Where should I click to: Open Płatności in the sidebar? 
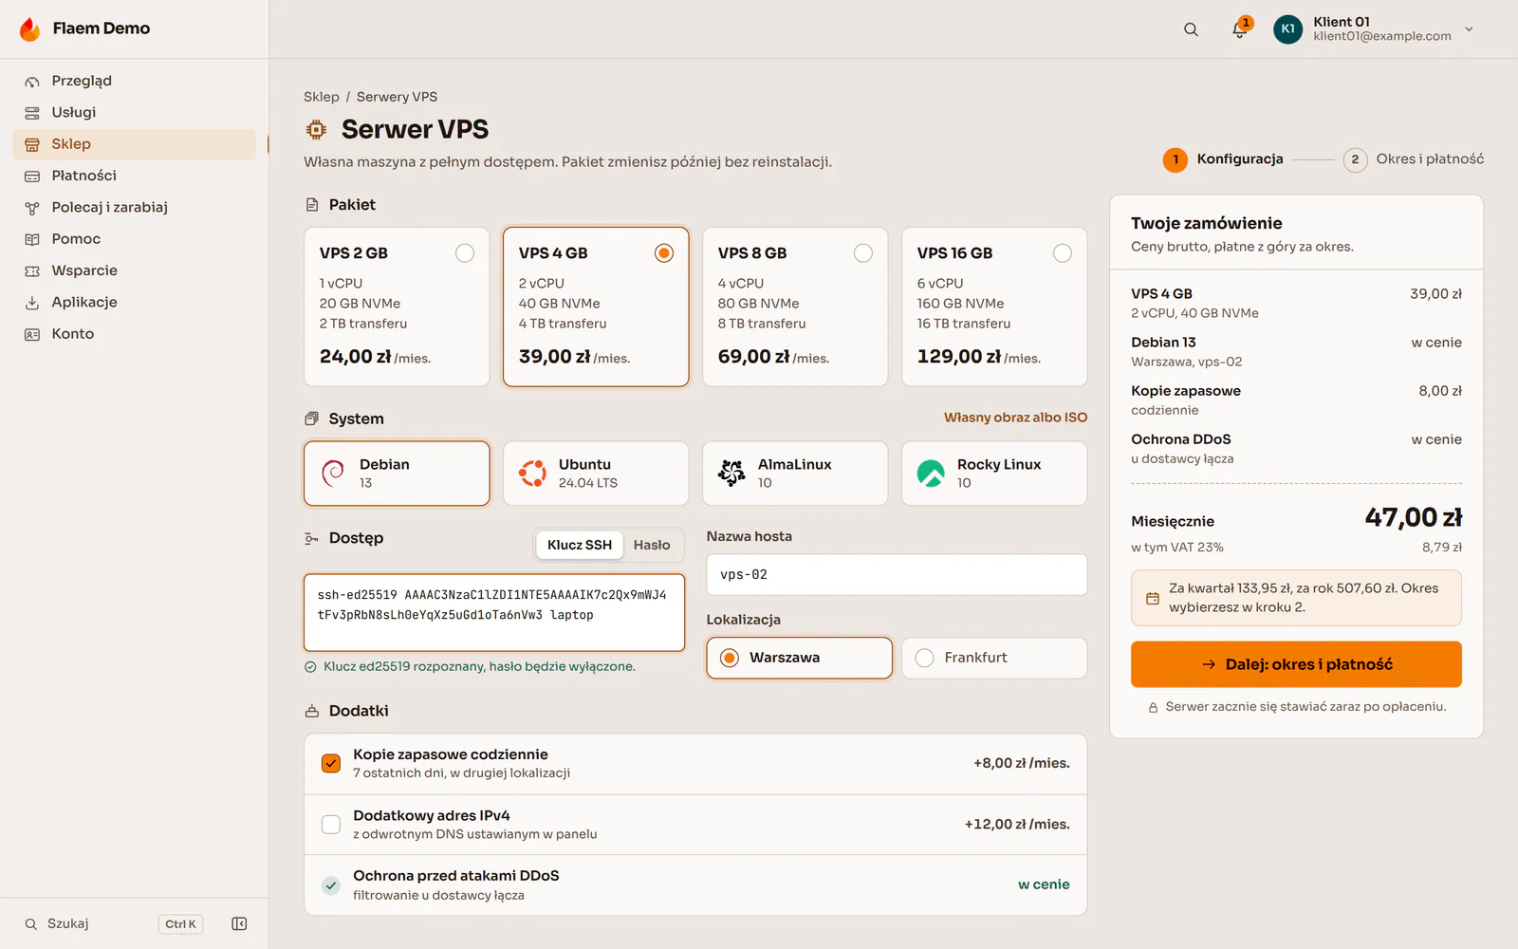pyautogui.click(x=135, y=176)
